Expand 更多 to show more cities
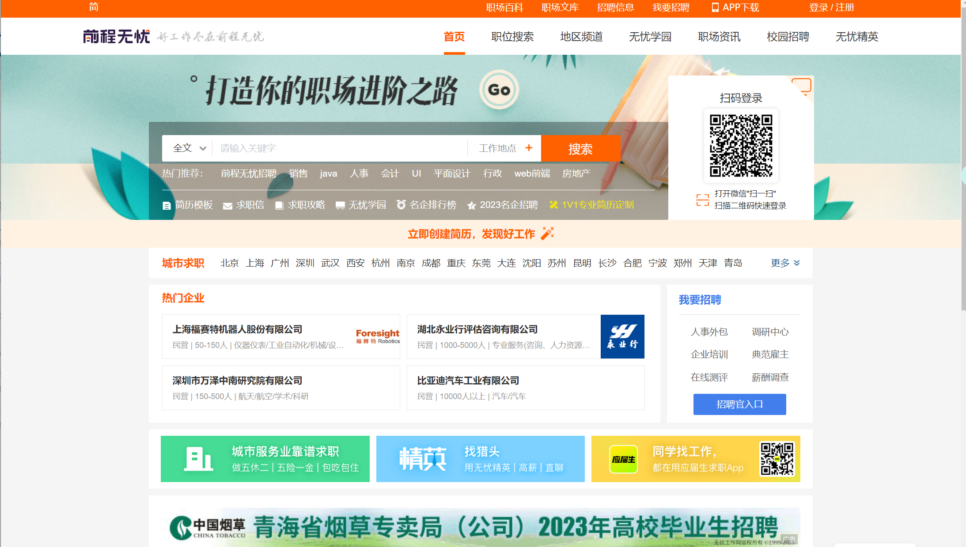The image size is (966, 547). pos(780,263)
